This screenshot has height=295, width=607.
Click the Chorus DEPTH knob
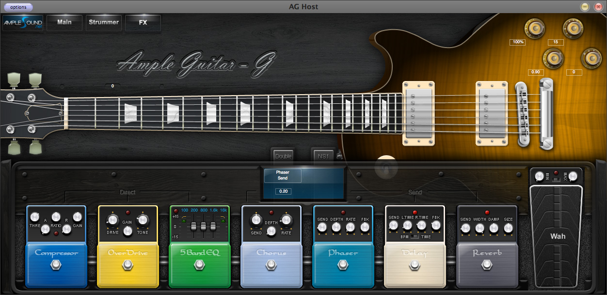(271, 231)
